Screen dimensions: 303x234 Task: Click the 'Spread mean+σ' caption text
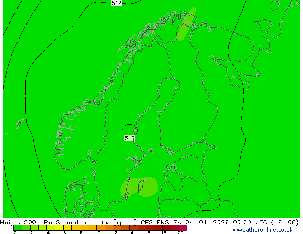(83, 223)
